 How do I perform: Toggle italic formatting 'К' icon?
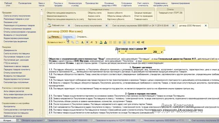[92, 42]
